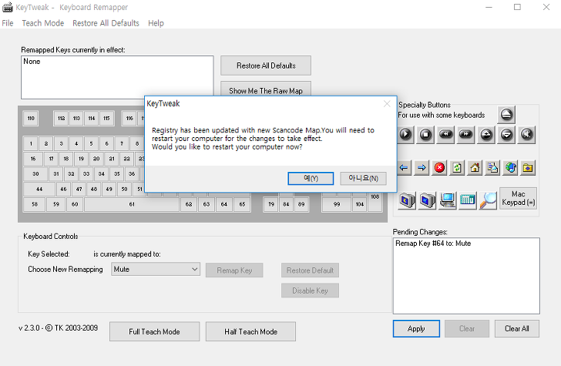561x366 pixels.
Task: Toggle the Mac Keypad (=) button
Action: (518, 198)
